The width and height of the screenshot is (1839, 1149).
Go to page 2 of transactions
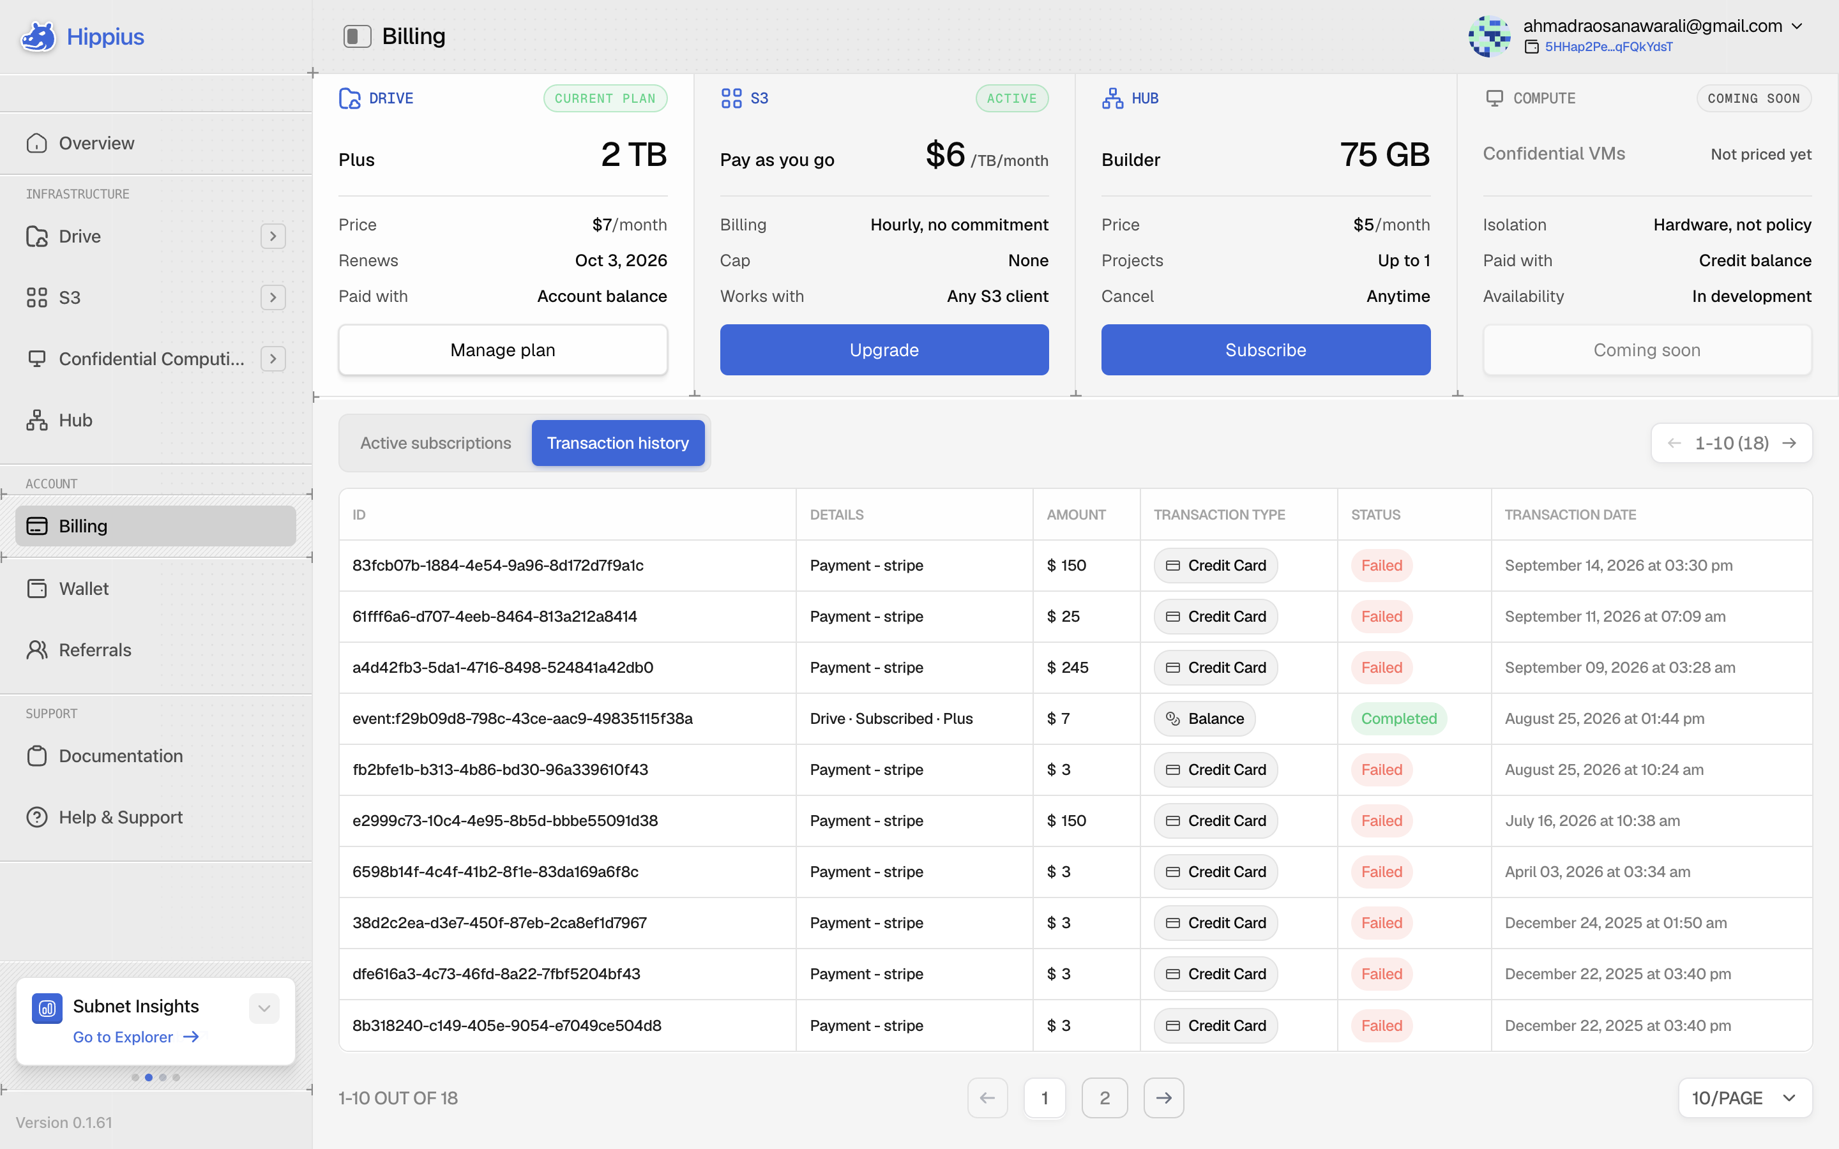click(x=1104, y=1098)
